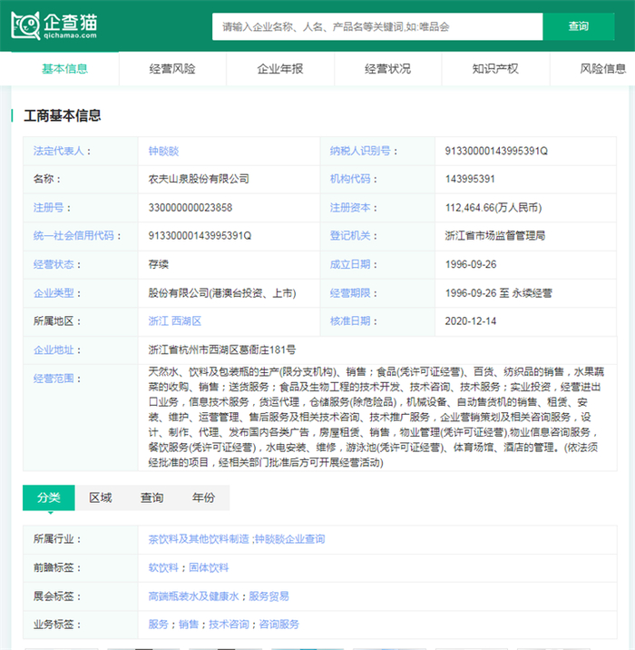Screen dimensions: 635x650
Task: Open the 钟睒睒企业查询 link
Action: click(289, 539)
